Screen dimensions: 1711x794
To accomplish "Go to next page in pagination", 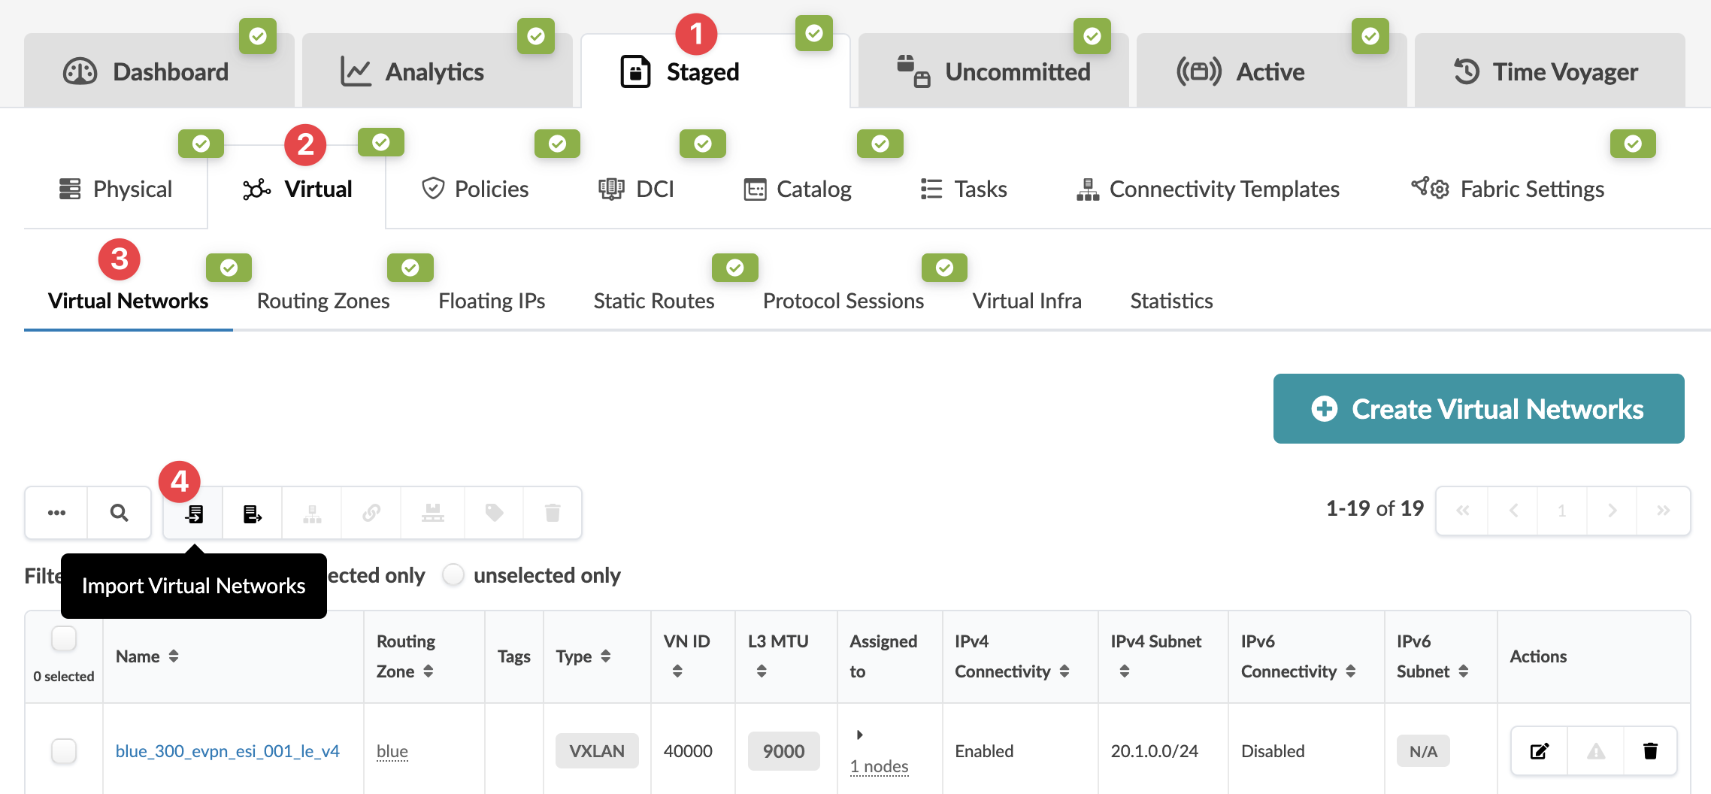I will (x=1612, y=511).
